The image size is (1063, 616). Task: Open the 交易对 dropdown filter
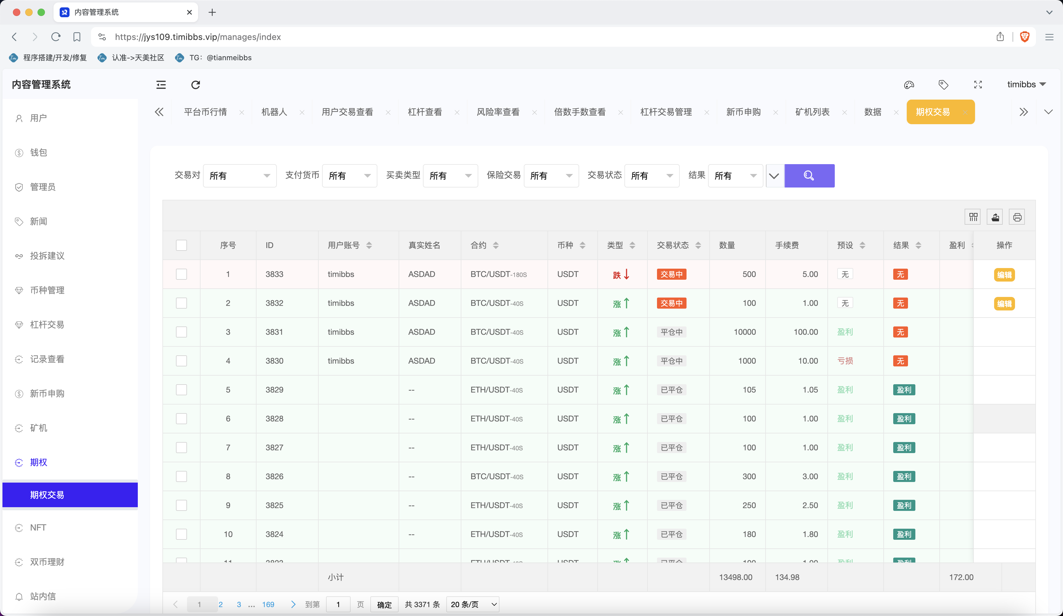click(239, 176)
